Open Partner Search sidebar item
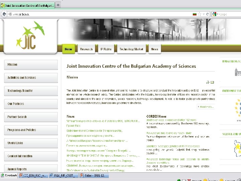 click(x=31, y=117)
